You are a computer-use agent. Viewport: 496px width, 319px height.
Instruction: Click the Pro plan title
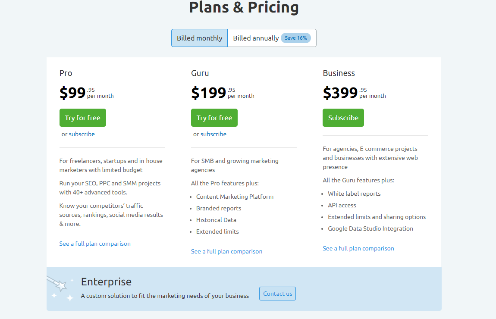[66, 73]
